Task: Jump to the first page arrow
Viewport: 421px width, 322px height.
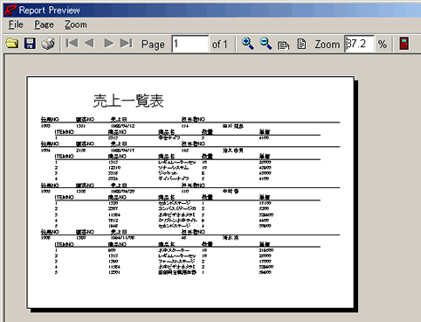Action: pos(72,44)
